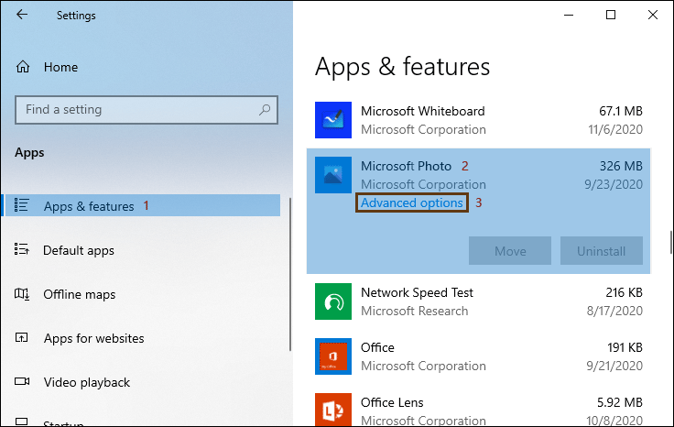
Task: Click the 9/23/2020 install date
Action: pyautogui.click(x=614, y=185)
